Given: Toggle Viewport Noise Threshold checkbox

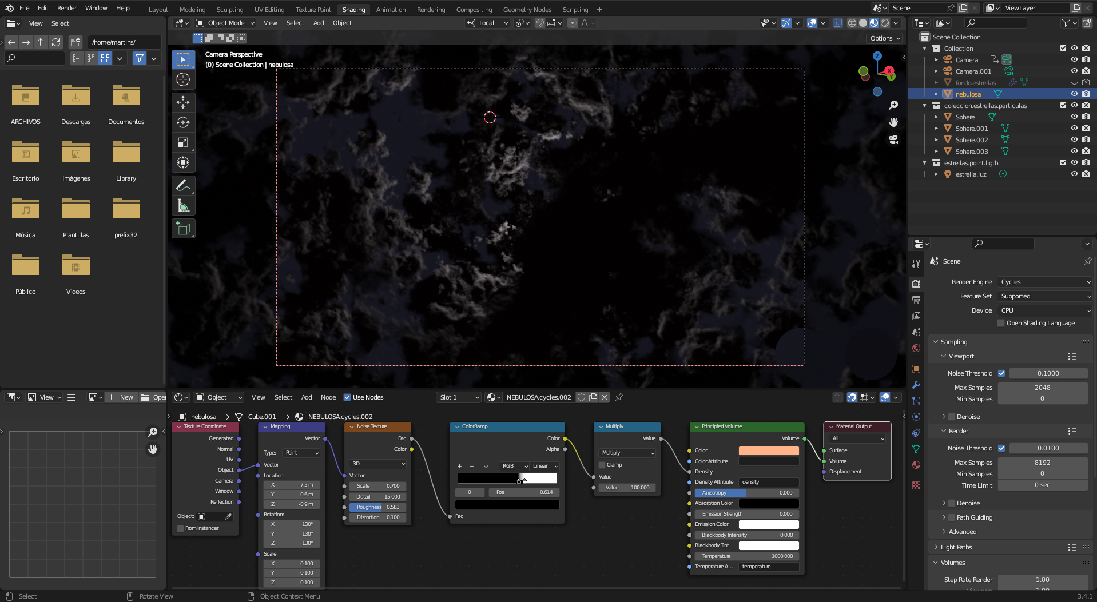Looking at the screenshot, I should click(x=1001, y=373).
